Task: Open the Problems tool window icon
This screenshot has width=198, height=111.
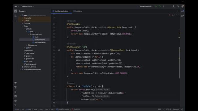Action: [15, 101]
